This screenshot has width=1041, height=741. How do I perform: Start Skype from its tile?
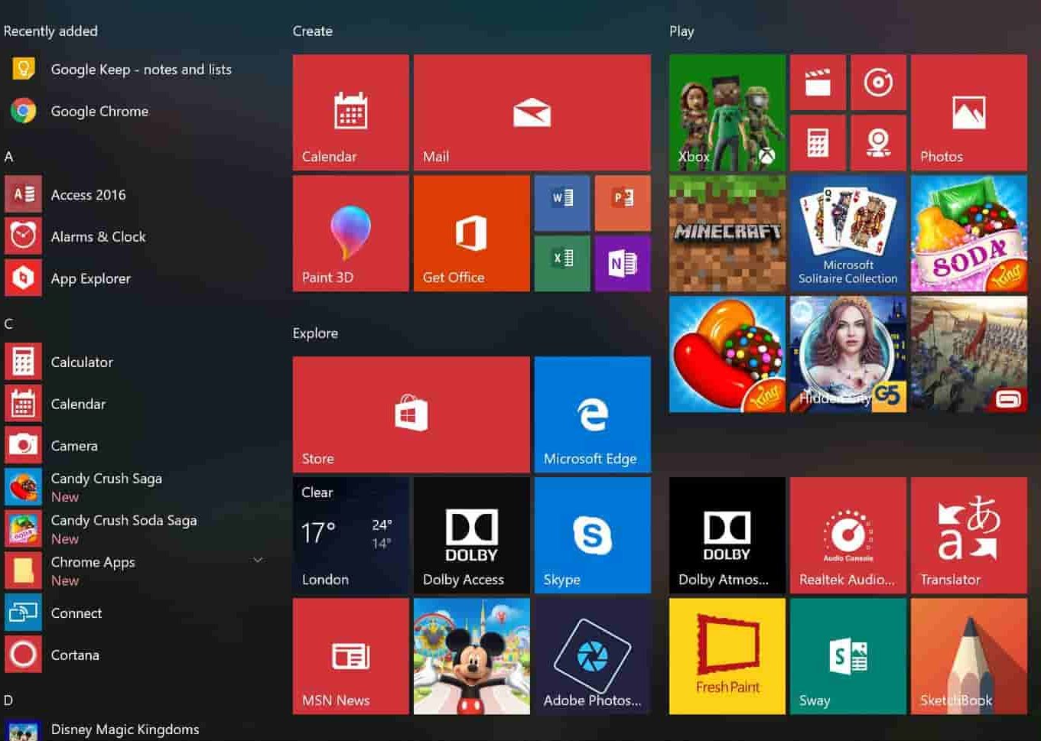point(592,535)
